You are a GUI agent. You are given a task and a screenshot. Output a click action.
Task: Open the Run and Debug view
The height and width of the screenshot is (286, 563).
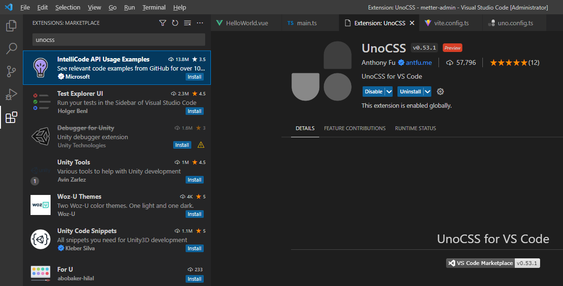pyautogui.click(x=11, y=94)
